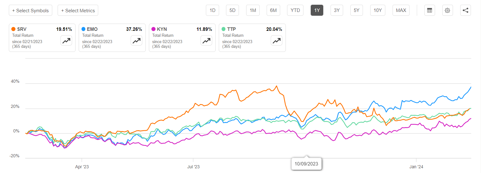Click the 10/09/2023 date marker
The image size is (481, 173).
tap(306, 164)
